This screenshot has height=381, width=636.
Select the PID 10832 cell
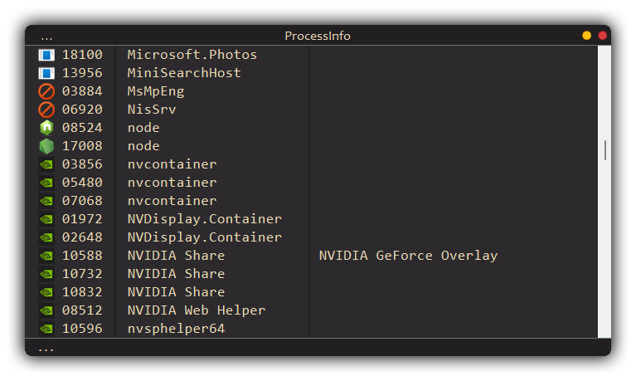coord(82,292)
